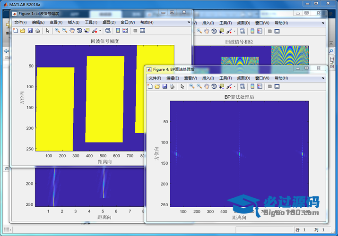Toggle the Pan hand tool in Figure 1

click(x=72, y=31)
